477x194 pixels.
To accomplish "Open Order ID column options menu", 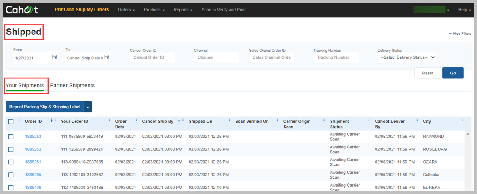I will [x=55, y=121].
